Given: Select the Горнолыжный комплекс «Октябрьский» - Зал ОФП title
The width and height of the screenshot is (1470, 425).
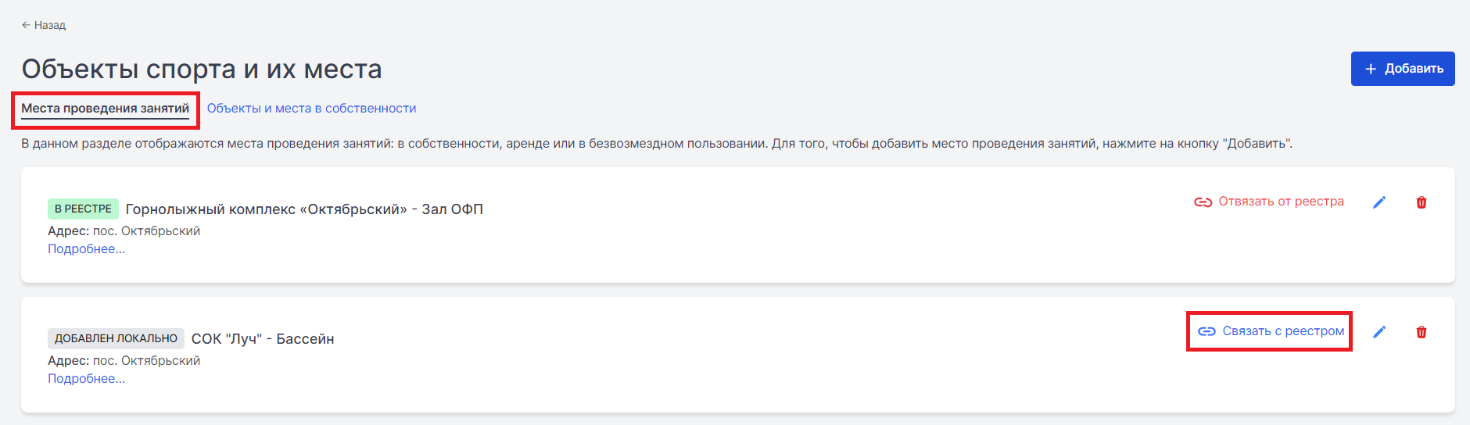Looking at the screenshot, I should point(304,209).
